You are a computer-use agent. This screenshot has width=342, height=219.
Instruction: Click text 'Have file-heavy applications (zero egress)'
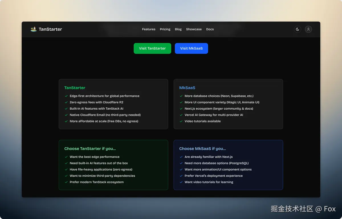click(101, 169)
